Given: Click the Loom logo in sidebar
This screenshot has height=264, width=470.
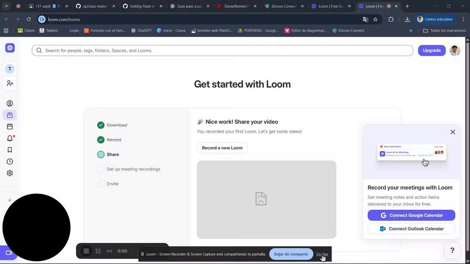Looking at the screenshot, I should [10, 48].
